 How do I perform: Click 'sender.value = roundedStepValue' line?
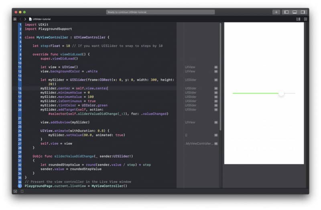pos(71,169)
